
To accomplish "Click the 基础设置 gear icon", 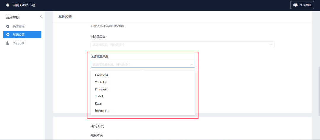I will (x=8, y=35).
